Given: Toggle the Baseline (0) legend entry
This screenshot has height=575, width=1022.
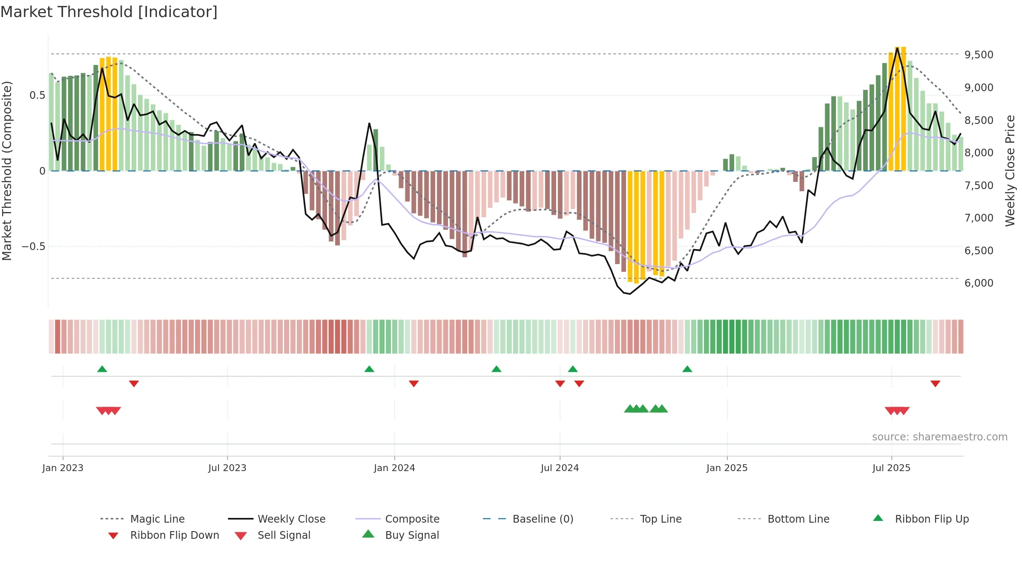Looking at the screenshot, I should point(528,519).
